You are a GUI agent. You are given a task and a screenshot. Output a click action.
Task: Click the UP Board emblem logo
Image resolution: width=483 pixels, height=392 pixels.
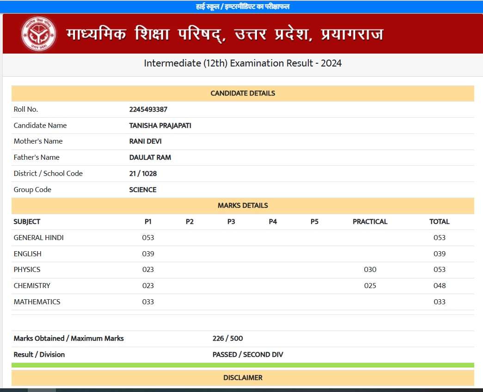(38, 34)
